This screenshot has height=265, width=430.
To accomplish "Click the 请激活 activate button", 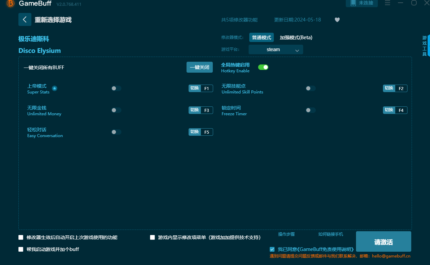I will 384,242.
